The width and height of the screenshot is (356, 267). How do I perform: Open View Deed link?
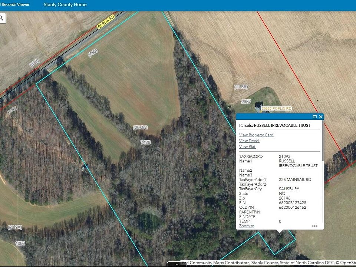pyautogui.click(x=249, y=141)
